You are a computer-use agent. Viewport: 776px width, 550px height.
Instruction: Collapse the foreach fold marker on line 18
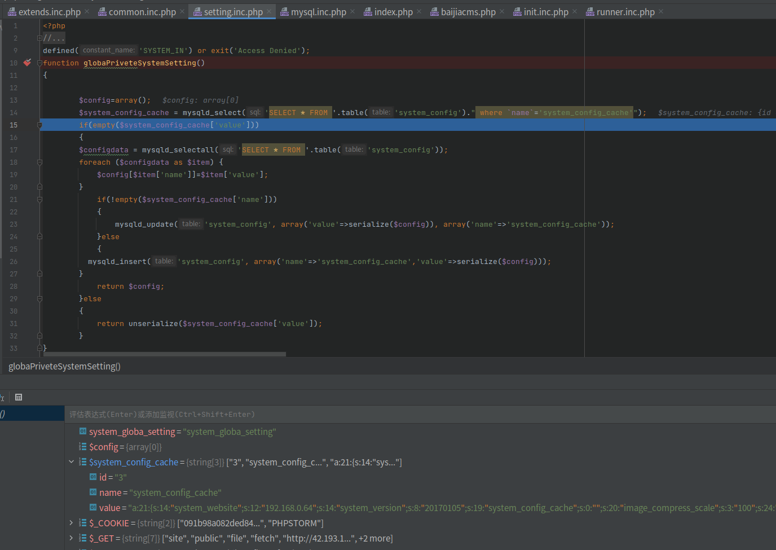[39, 162]
